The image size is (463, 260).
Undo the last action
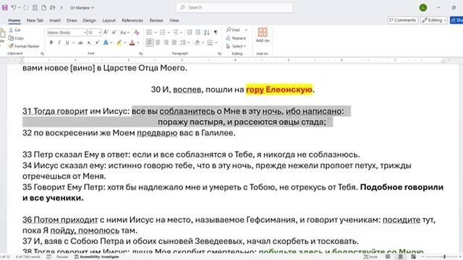[x=14, y=8]
